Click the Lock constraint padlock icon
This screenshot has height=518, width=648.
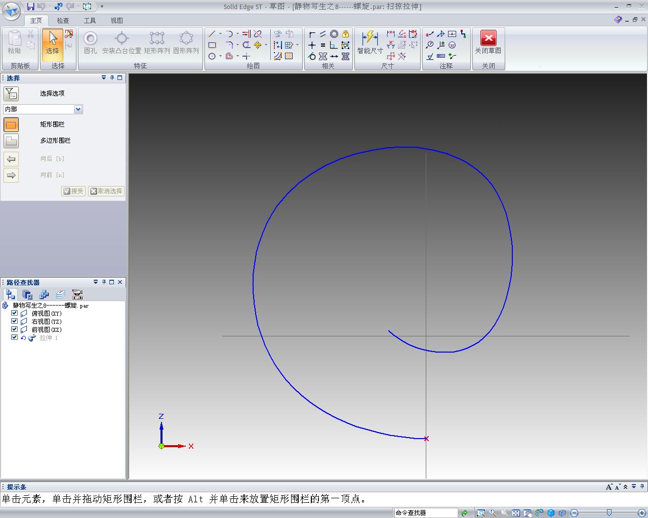[346, 34]
